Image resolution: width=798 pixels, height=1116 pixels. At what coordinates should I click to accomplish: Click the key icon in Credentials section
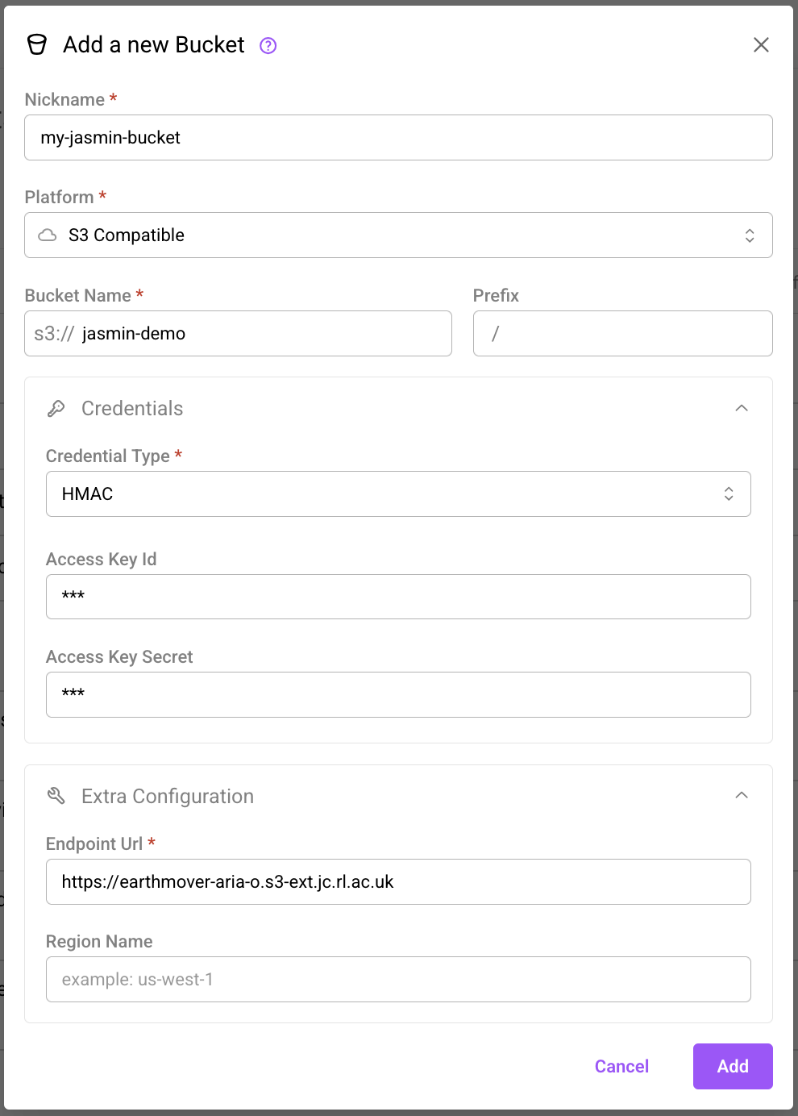coord(56,408)
